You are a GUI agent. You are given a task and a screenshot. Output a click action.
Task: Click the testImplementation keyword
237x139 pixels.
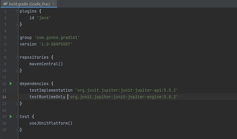[51, 90]
